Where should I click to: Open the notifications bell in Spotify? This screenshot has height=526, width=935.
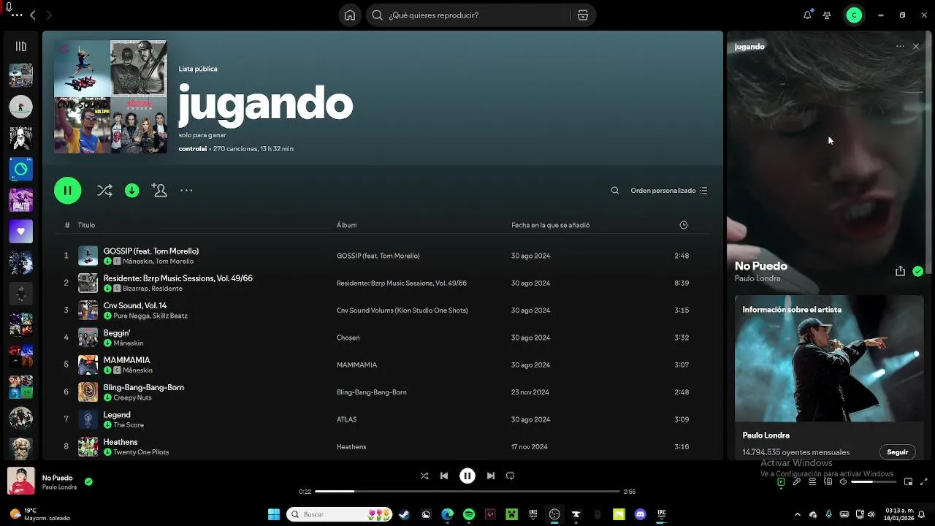pos(807,15)
